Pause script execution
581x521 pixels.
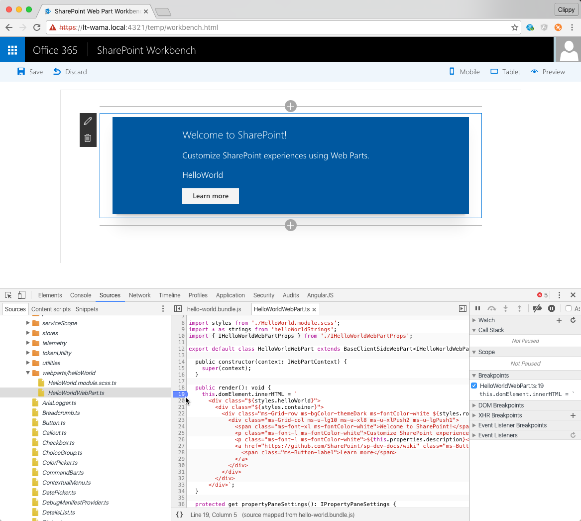tap(477, 308)
